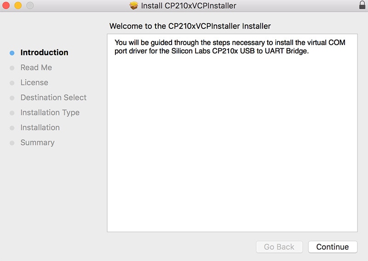
Task: Click the Go Back button
Action: [279, 247]
